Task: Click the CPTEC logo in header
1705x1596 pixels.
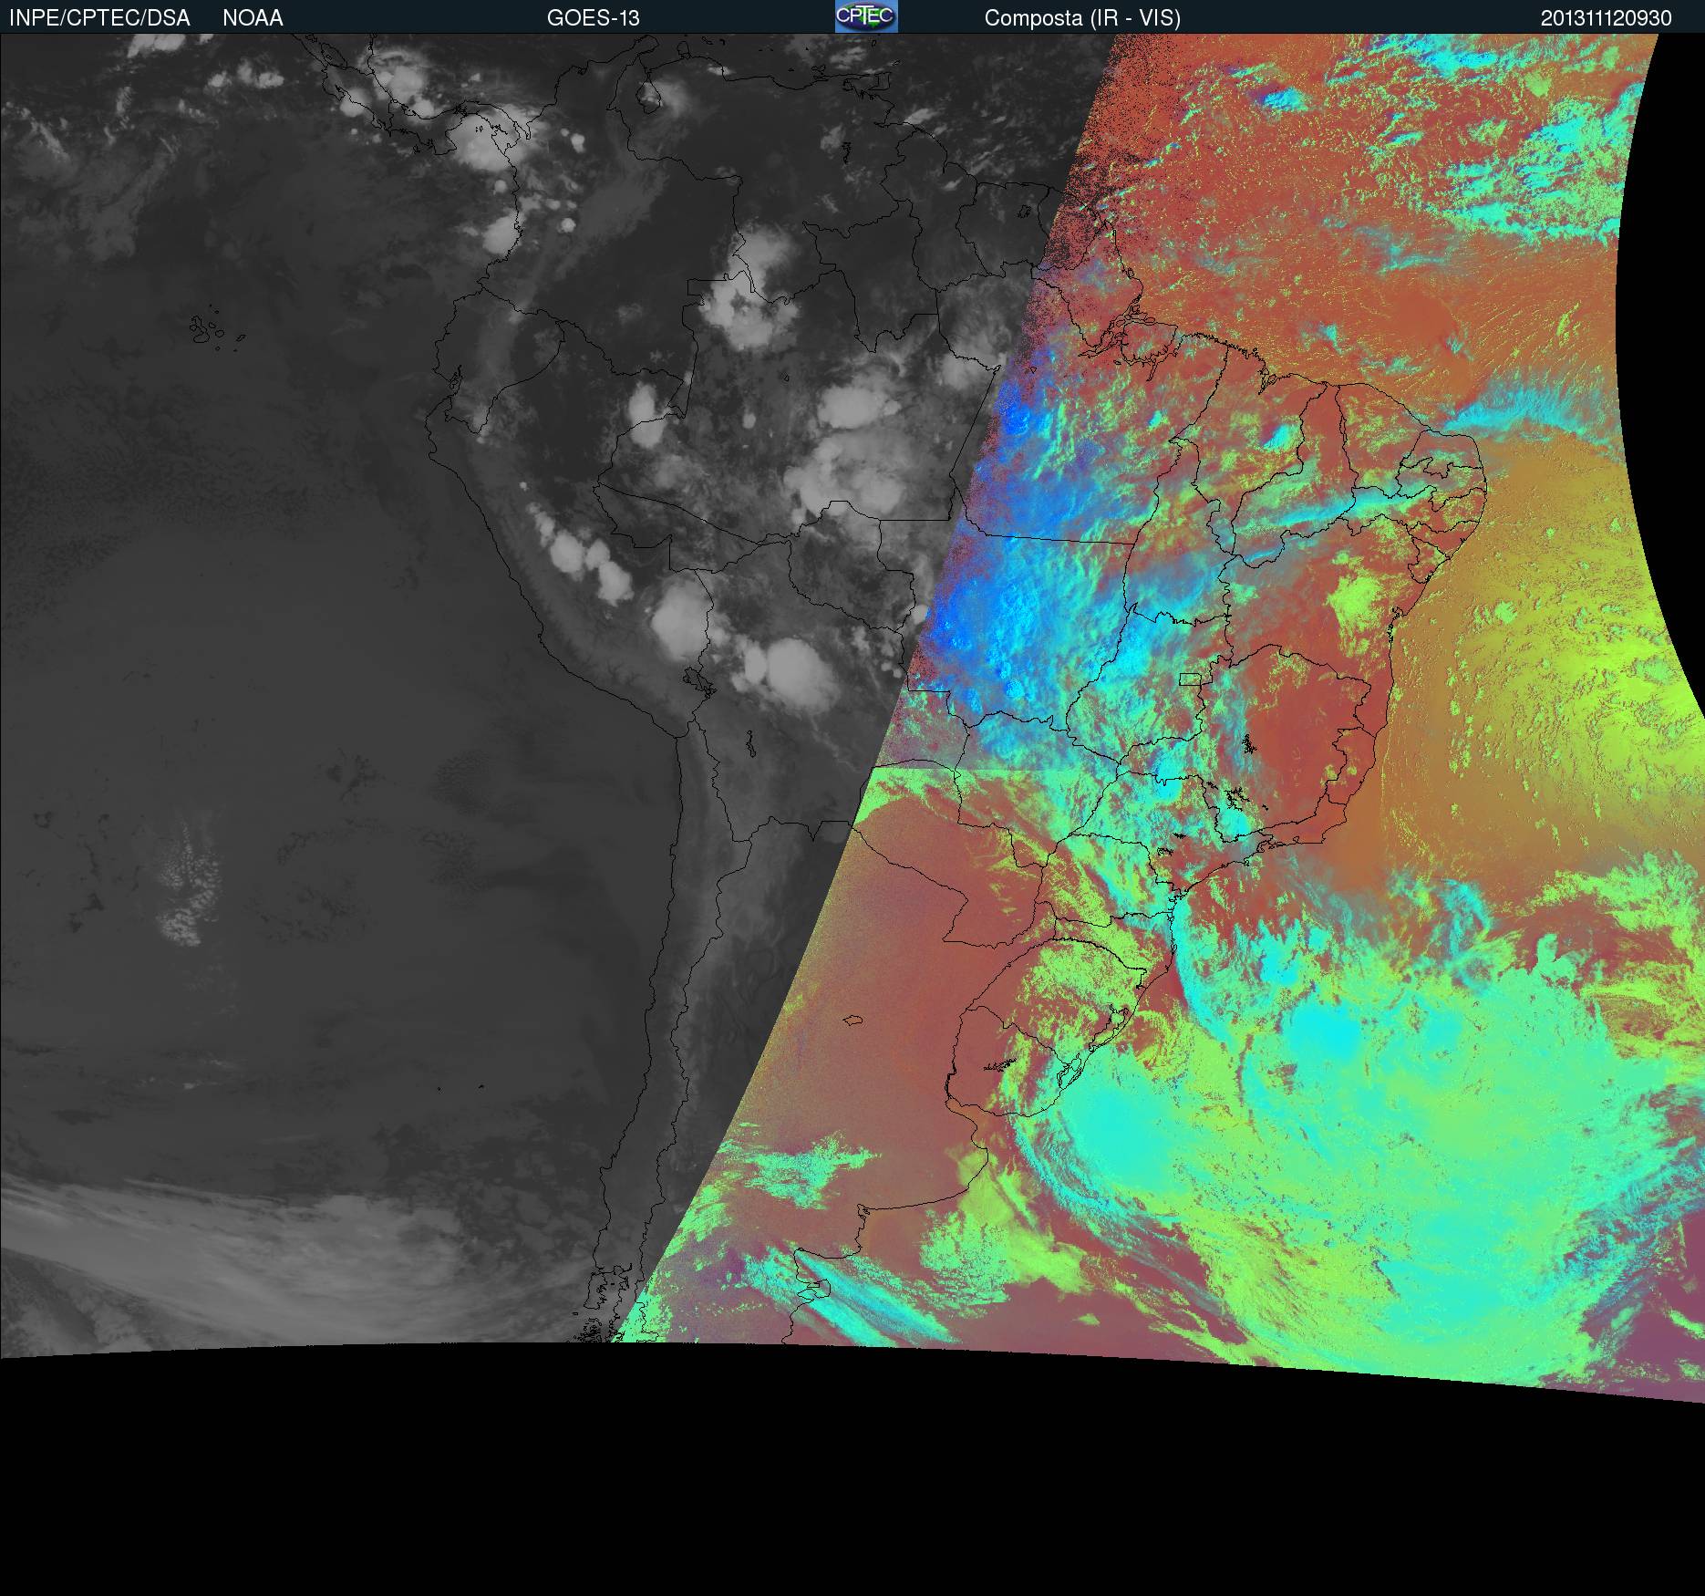Action: coord(866,16)
